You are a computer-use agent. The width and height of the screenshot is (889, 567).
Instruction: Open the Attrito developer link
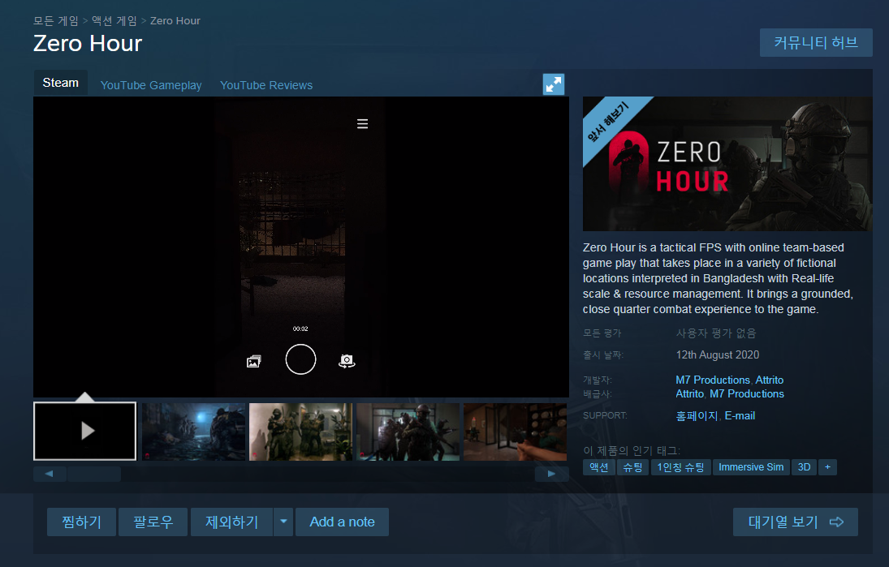pos(770,380)
